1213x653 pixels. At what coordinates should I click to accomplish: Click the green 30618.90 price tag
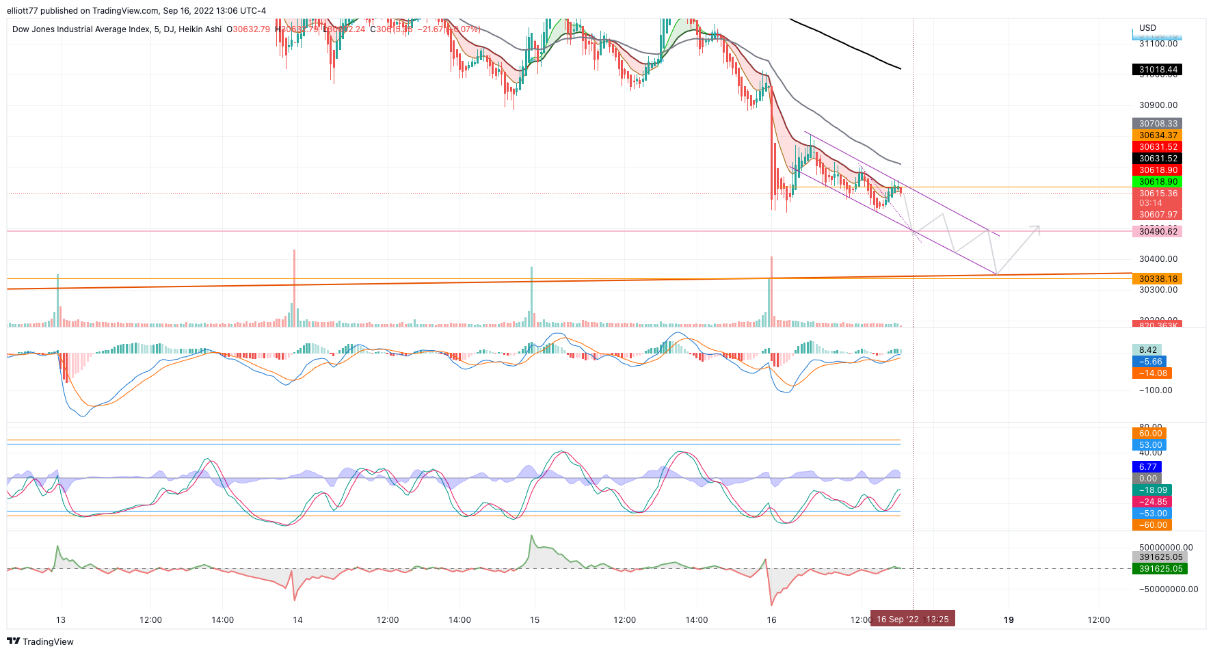coord(1157,182)
